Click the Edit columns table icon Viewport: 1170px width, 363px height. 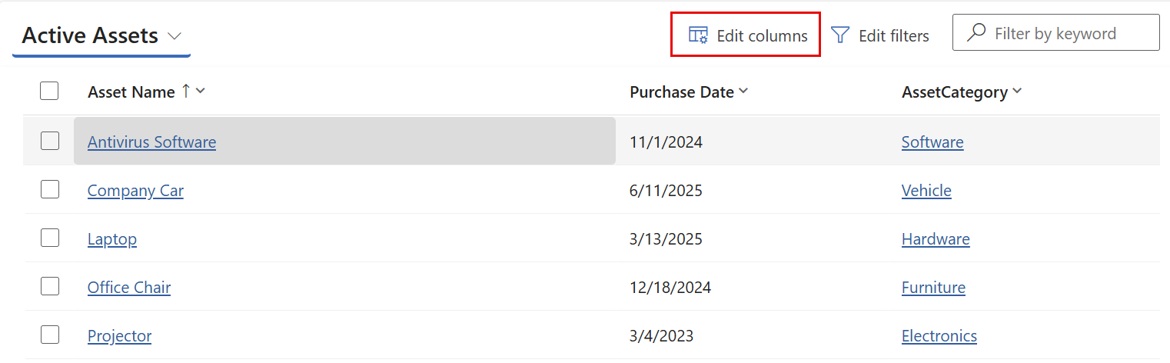pyautogui.click(x=698, y=35)
